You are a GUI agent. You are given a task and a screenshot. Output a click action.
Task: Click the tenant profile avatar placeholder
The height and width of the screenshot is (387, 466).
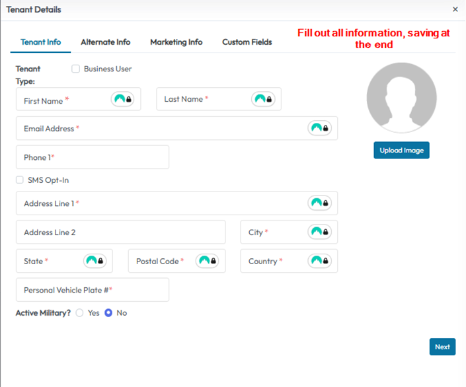click(x=401, y=98)
